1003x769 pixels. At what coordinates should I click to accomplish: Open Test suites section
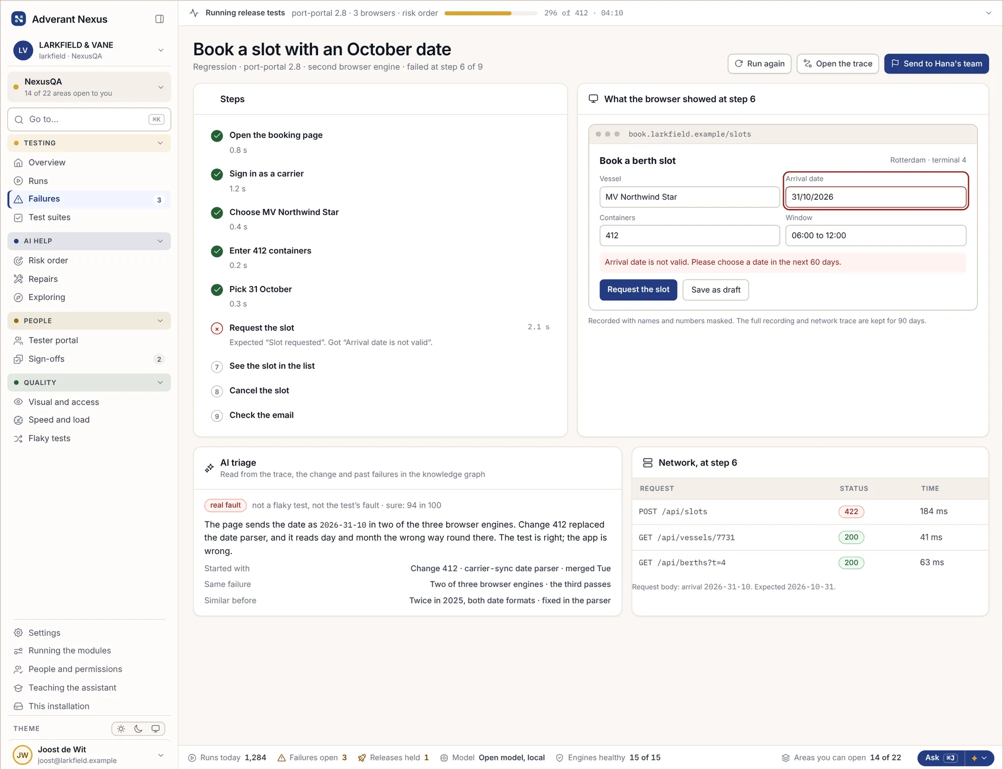89,218
